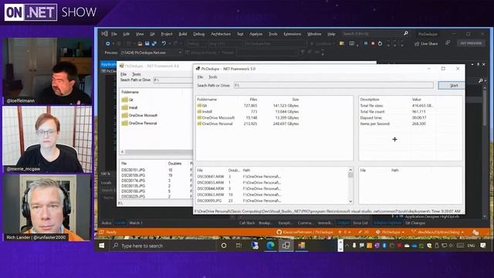Open the Architecture menu
This screenshot has width=494, height=278.
click(221, 34)
